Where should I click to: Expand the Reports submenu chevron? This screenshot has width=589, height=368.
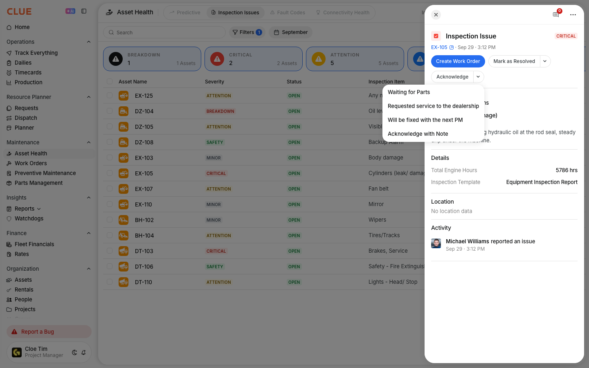(x=39, y=209)
